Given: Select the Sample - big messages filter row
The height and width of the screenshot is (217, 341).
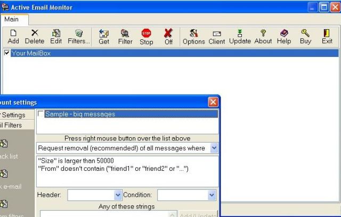Looking at the screenshot, I should pyautogui.click(x=131, y=114).
